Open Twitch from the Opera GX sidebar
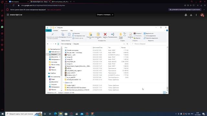 (2, 20)
